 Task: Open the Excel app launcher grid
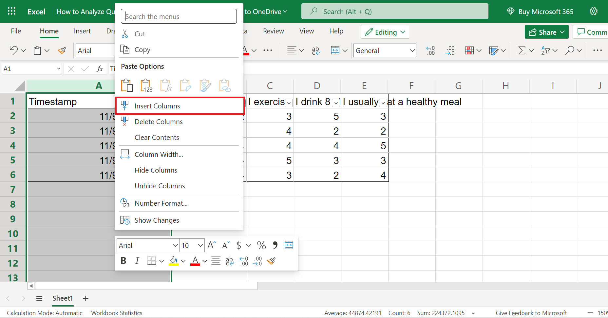[x=12, y=11]
